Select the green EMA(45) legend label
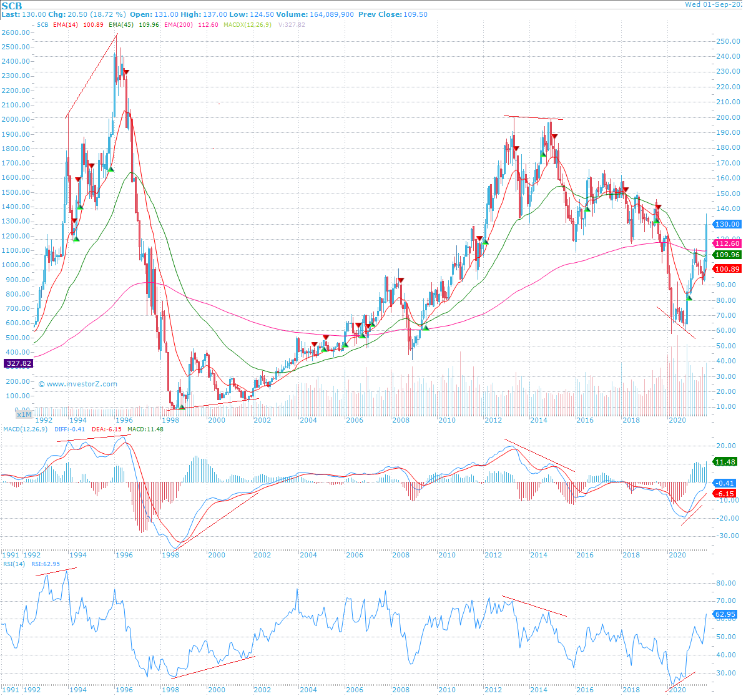Image resolution: width=756 pixels, height=696 pixels. tap(122, 25)
